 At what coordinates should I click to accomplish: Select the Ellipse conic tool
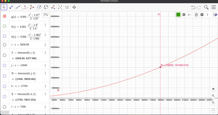46,7
